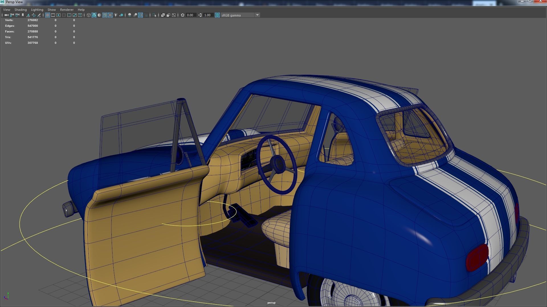Click the Select Camera icon

6,15
